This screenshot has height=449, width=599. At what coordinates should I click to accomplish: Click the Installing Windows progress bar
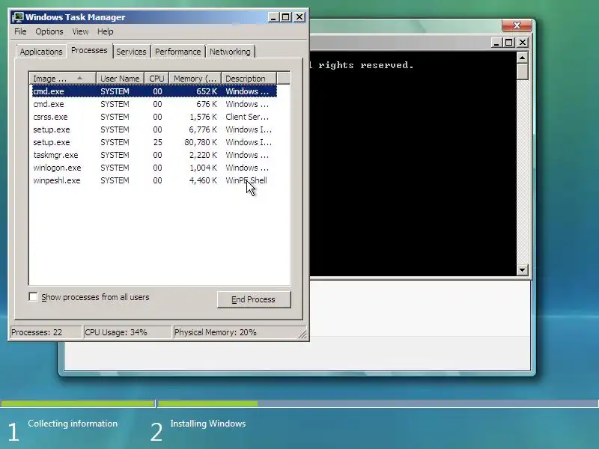[378, 403]
